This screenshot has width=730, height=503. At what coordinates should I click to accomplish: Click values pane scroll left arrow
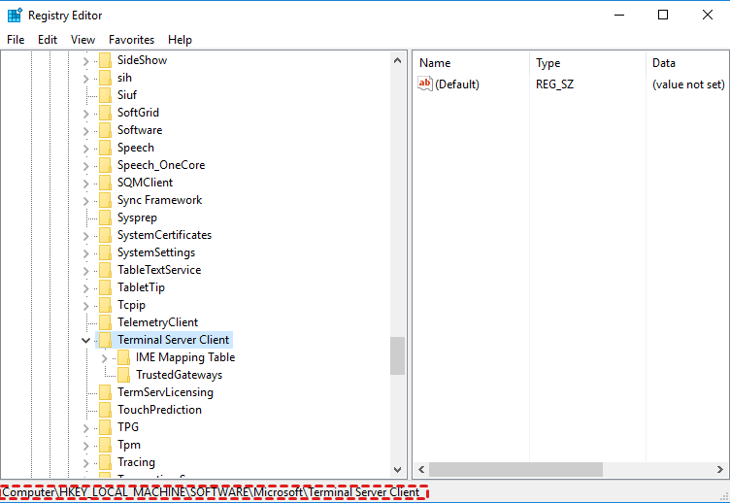click(421, 469)
